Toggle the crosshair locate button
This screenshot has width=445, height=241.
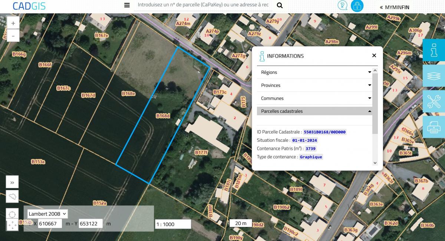(12, 214)
